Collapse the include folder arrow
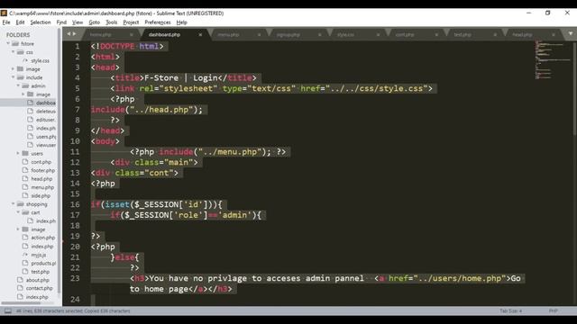The image size is (577, 324). click(x=13, y=77)
